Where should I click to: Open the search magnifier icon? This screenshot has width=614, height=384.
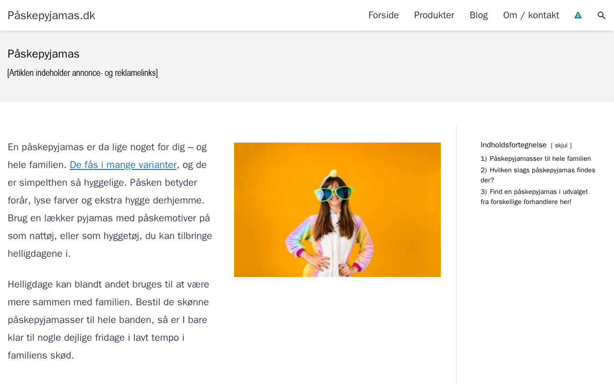click(602, 15)
